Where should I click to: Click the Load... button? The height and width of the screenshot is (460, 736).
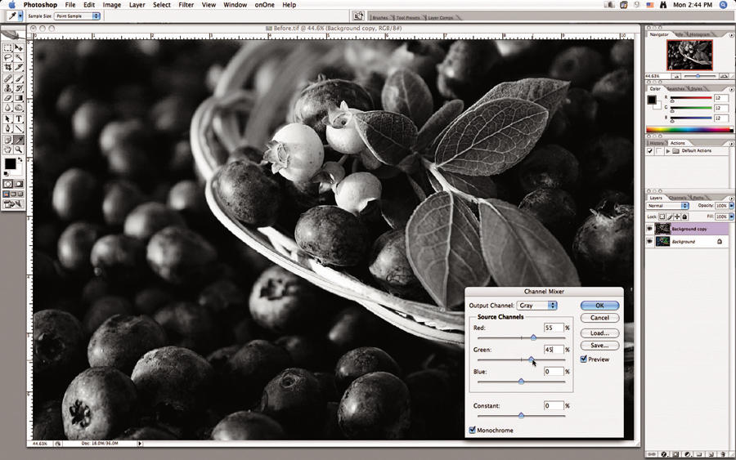[599, 333]
